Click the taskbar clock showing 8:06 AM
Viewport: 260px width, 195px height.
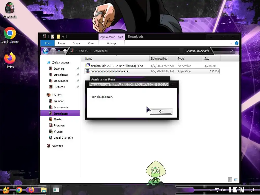236,190
